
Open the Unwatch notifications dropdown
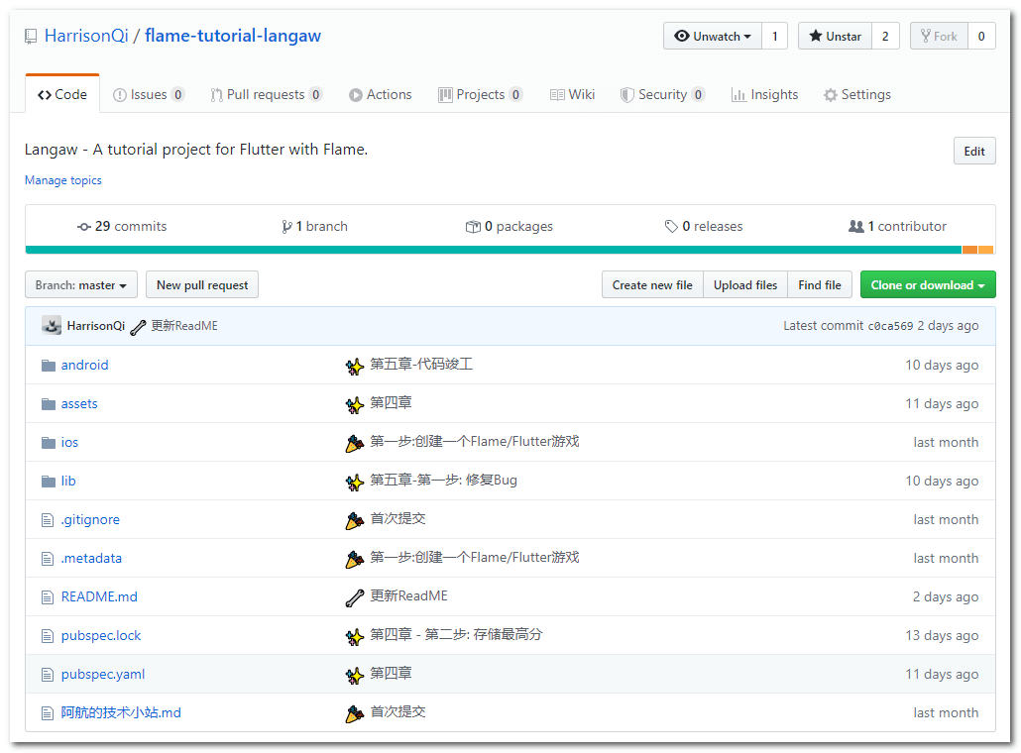713,37
